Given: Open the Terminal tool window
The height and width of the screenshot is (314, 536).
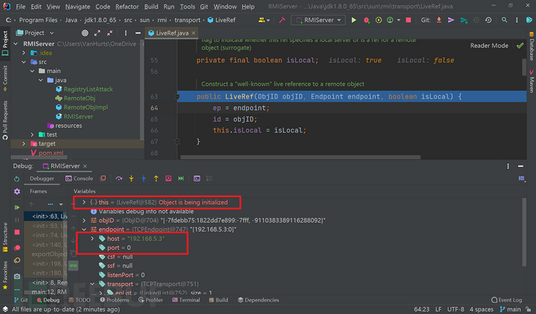Looking at the screenshot, I should pos(186,300).
